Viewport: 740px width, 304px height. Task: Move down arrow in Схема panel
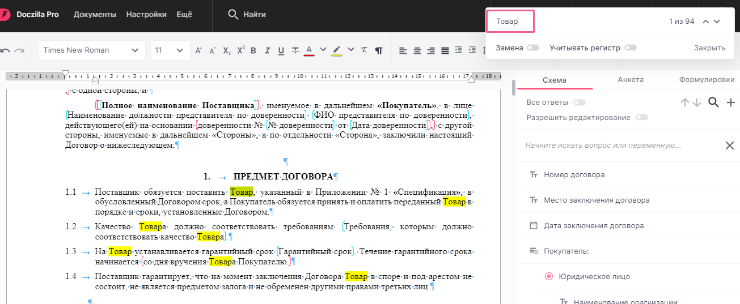[x=697, y=102]
